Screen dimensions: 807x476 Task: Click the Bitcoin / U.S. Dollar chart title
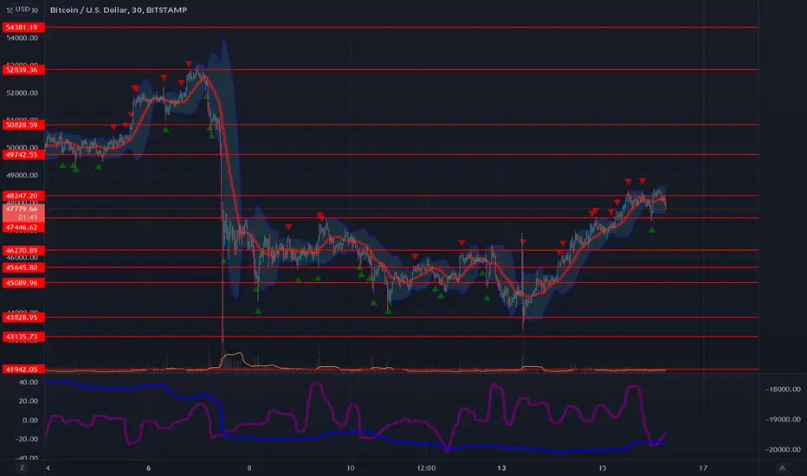coord(119,10)
